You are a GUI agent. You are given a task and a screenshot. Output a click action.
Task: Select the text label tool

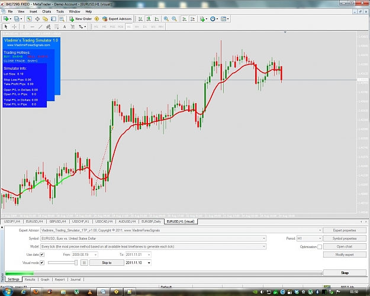coord(73,27)
